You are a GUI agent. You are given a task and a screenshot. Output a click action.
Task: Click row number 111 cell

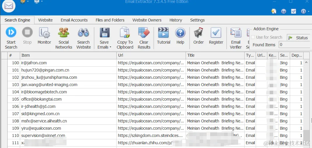tap(13, 143)
